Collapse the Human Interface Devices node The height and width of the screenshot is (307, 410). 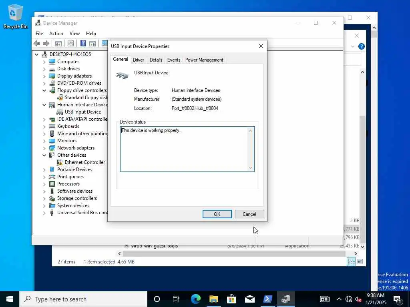44,105
